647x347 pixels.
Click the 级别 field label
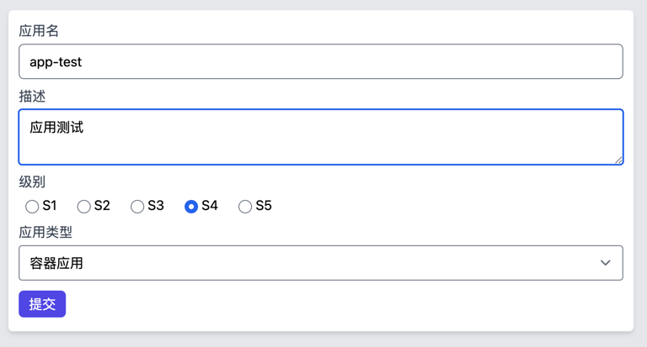click(32, 181)
